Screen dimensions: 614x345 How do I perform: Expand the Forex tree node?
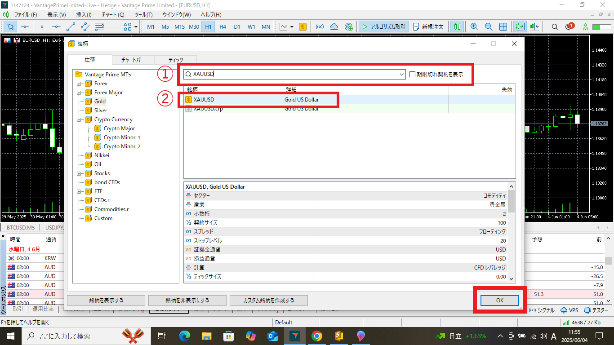coord(79,84)
